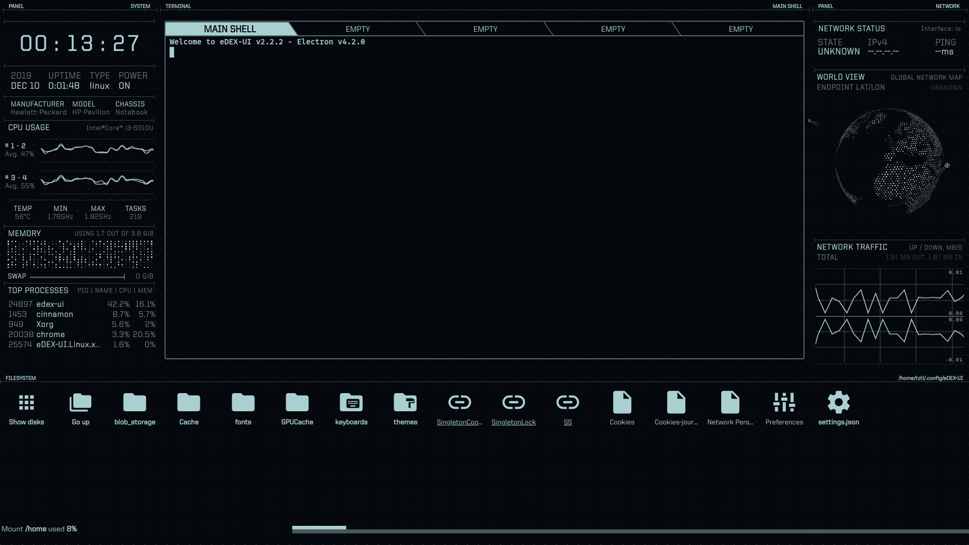969x545 pixels.
Task: Click the STATE UNKNOWN indicator
Action: coord(839,47)
